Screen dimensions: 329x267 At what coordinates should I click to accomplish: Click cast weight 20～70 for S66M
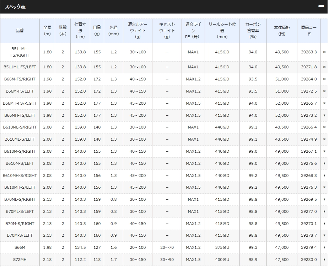coord(167,248)
